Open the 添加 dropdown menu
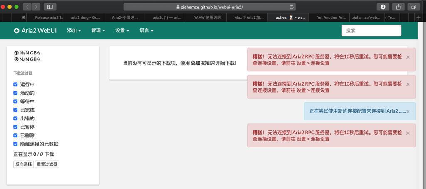 [74, 31]
